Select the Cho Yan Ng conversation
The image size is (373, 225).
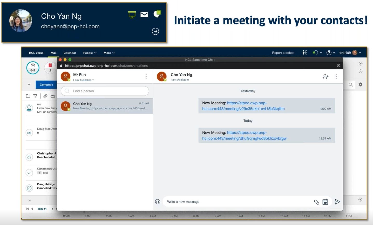[x=105, y=106]
